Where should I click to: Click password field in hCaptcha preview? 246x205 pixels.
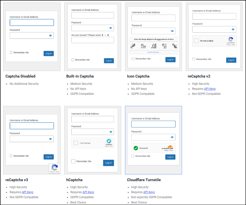point(93,132)
